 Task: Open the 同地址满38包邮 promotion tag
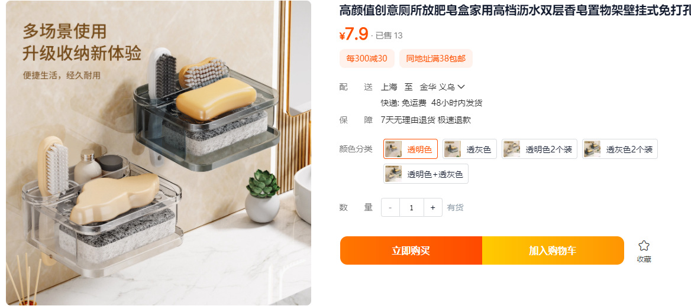pos(436,58)
